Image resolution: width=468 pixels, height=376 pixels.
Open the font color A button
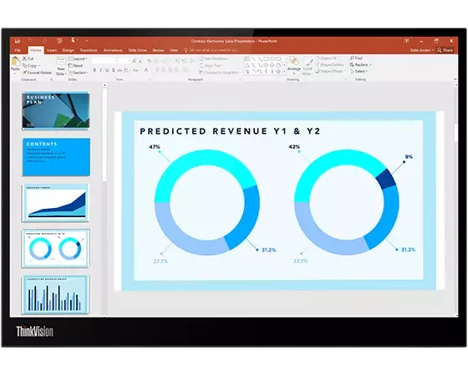[146, 70]
